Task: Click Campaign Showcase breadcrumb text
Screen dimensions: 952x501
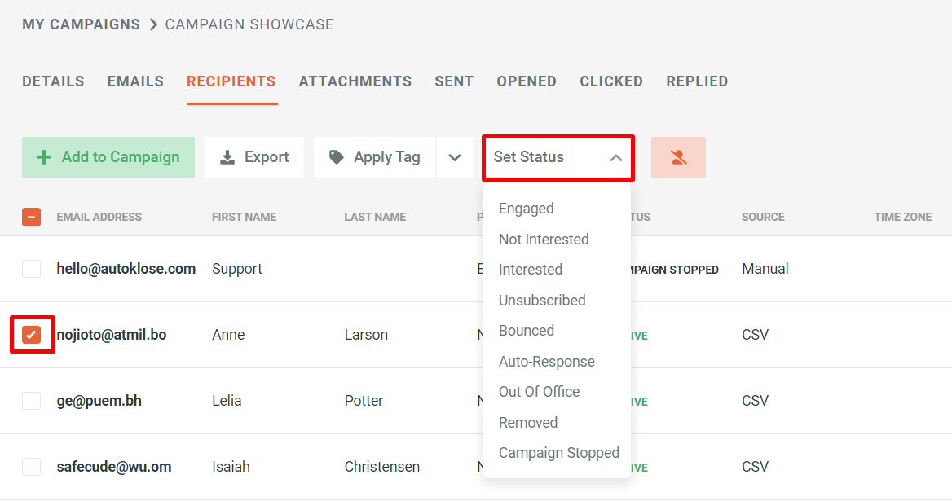Action: [249, 24]
